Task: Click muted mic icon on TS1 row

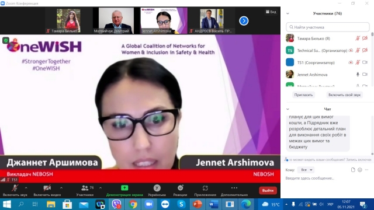Action: pyautogui.click(x=358, y=62)
